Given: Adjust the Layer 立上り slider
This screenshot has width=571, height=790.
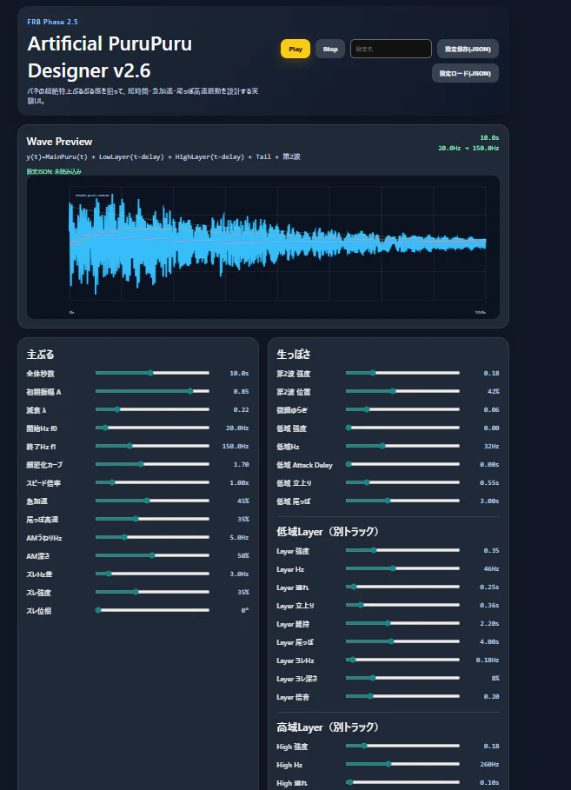Looking at the screenshot, I should pos(402,605).
